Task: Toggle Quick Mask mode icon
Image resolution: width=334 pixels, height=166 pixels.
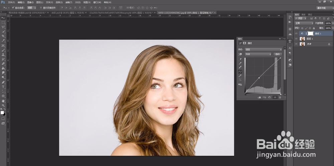Action: click(3, 118)
